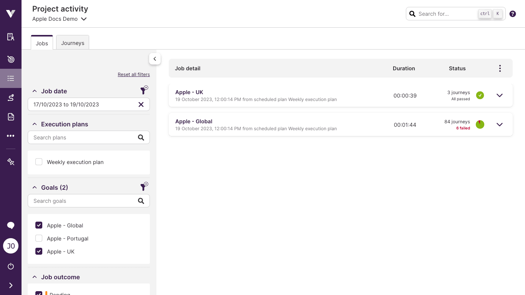Enable the Apple - Portugal goal filter
This screenshot has width=525, height=295.
click(x=39, y=238)
